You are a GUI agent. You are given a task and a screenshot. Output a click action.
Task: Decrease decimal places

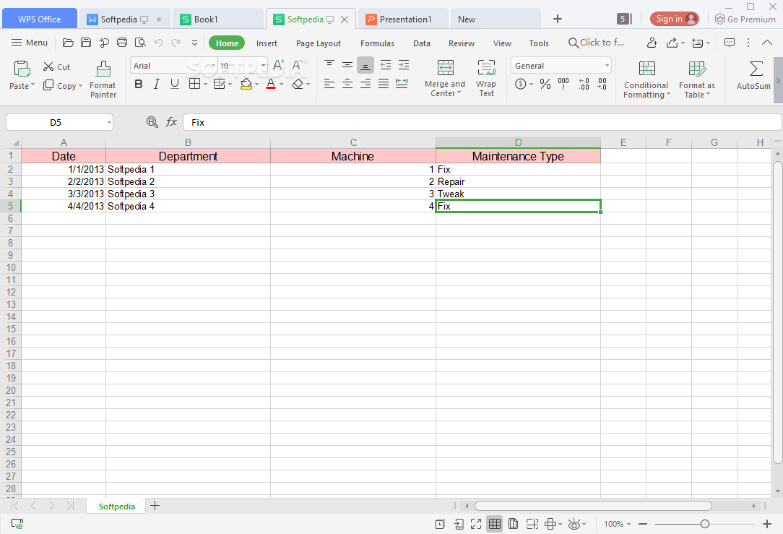pos(602,84)
